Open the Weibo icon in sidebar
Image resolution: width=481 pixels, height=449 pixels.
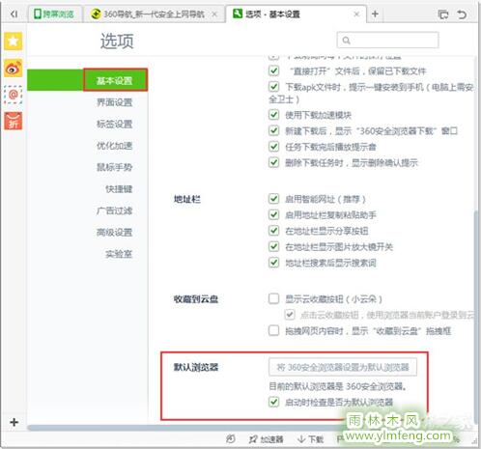(x=14, y=68)
